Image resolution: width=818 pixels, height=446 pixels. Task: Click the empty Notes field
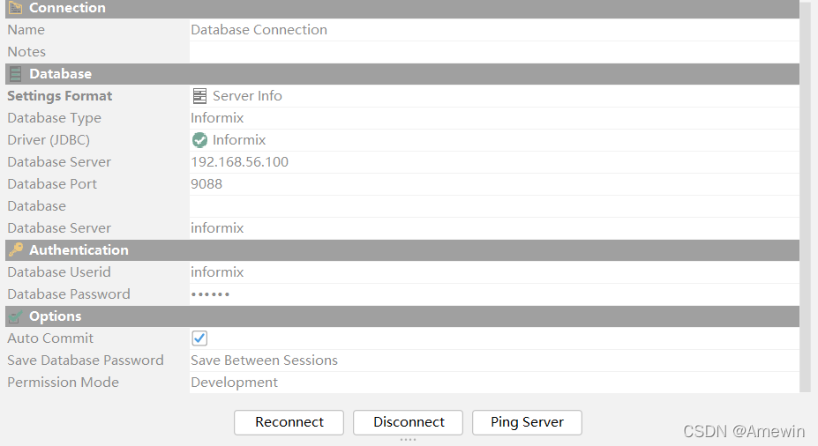click(494, 52)
